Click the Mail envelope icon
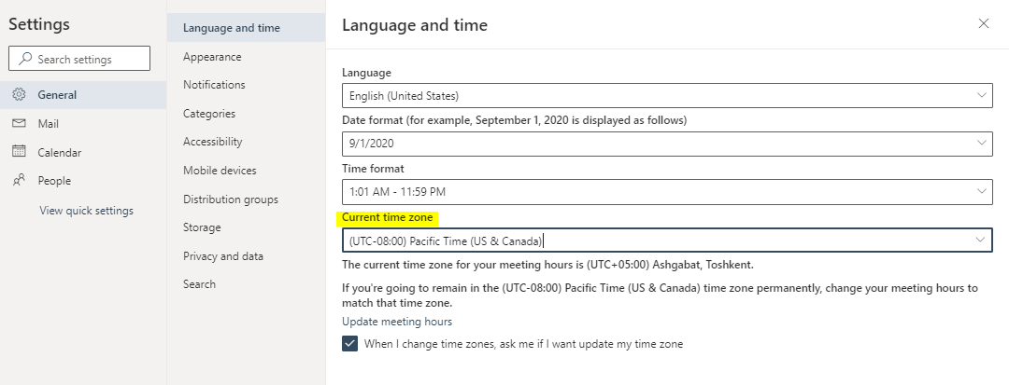The width and height of the screenshot is (1009, 385). point(20,123)
